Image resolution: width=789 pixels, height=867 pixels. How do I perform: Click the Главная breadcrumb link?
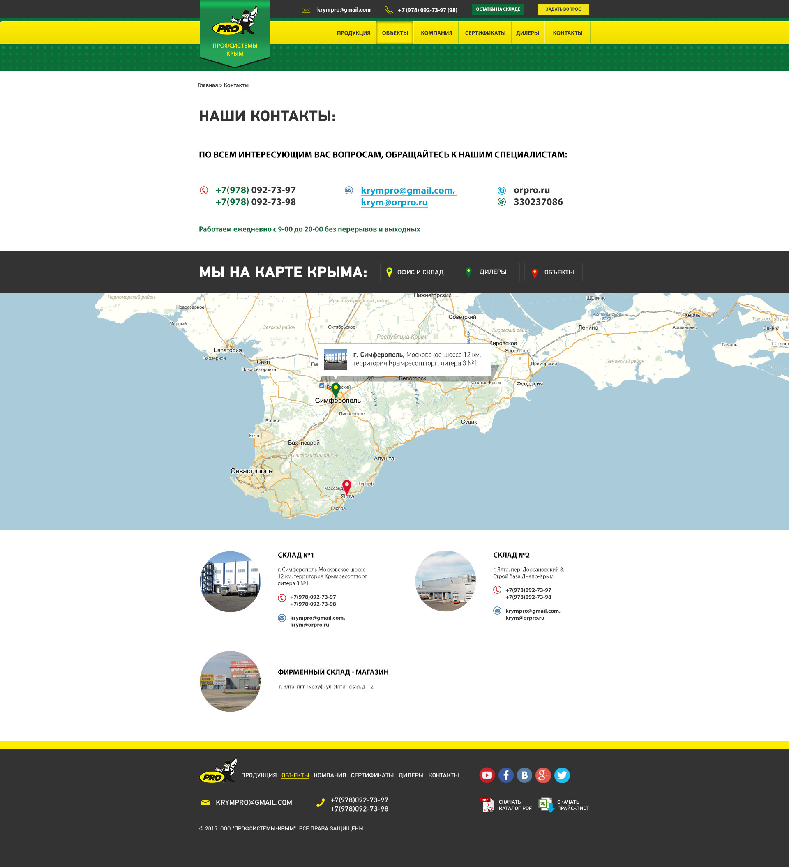208,85
